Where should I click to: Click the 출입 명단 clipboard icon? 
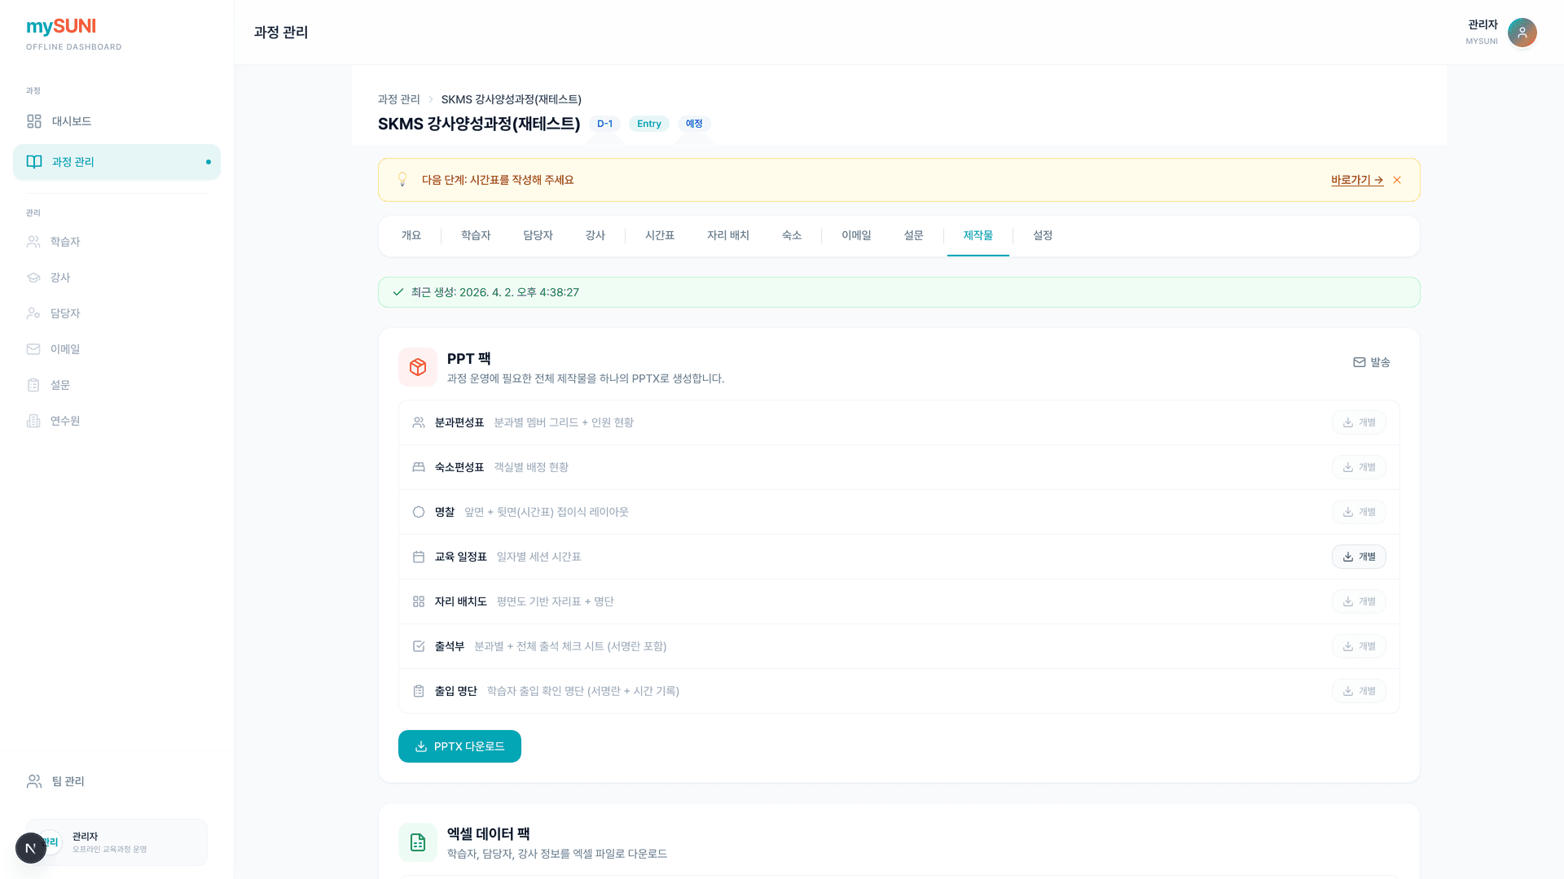click(419, 691)
